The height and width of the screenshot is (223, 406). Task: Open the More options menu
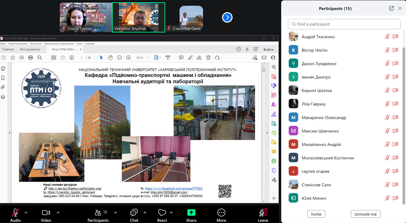[221, 214]
